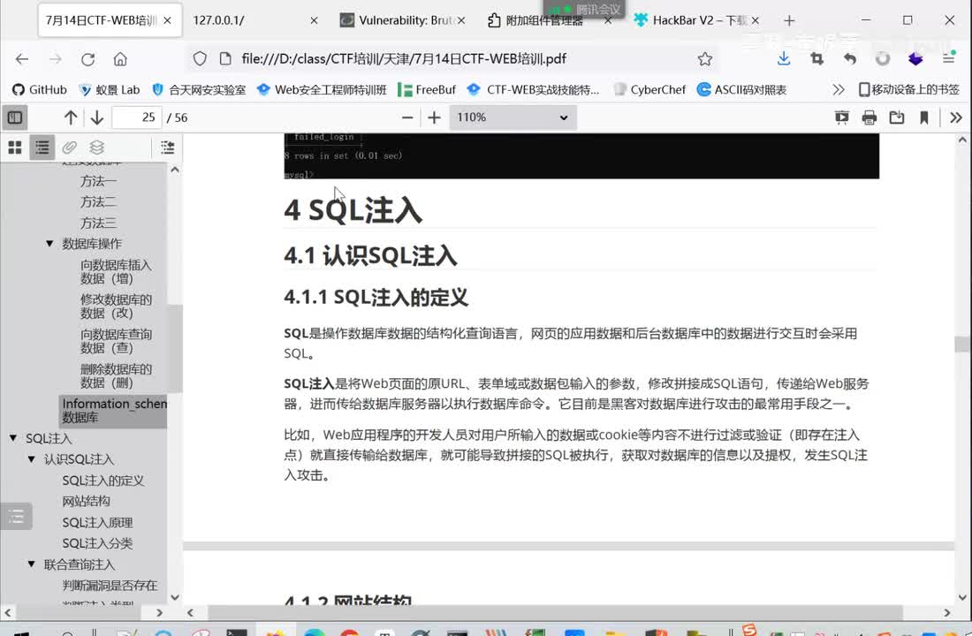Jump to SQL注入原理 outline entry

(97, 523)
